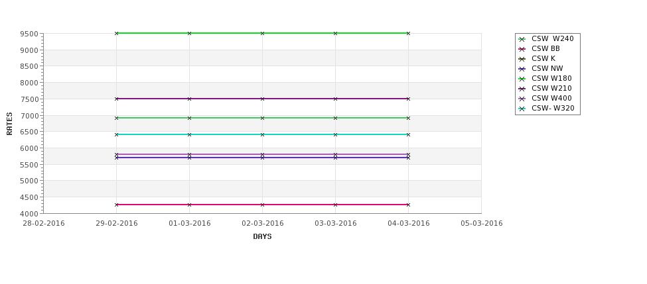The image size is (647, 284).
Task: Select the CSW W180 legend marker icon
Action: point(522,79)
